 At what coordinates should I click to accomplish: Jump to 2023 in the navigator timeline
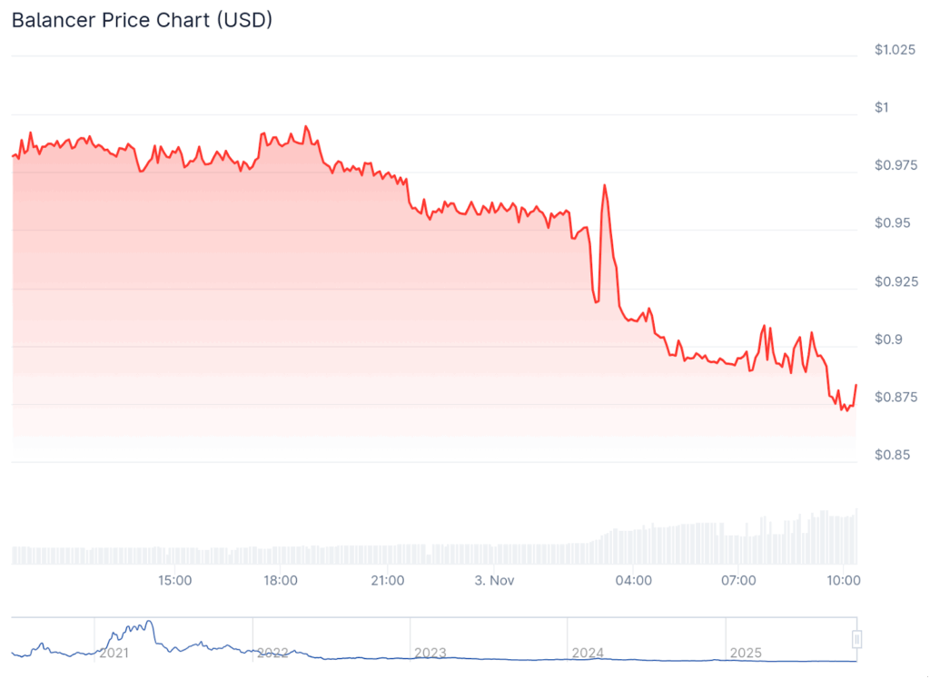tap(430, 653)
